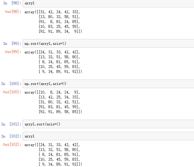194x167 pixels.
Task: Click the In [99] prompt label
Action: 12,43
